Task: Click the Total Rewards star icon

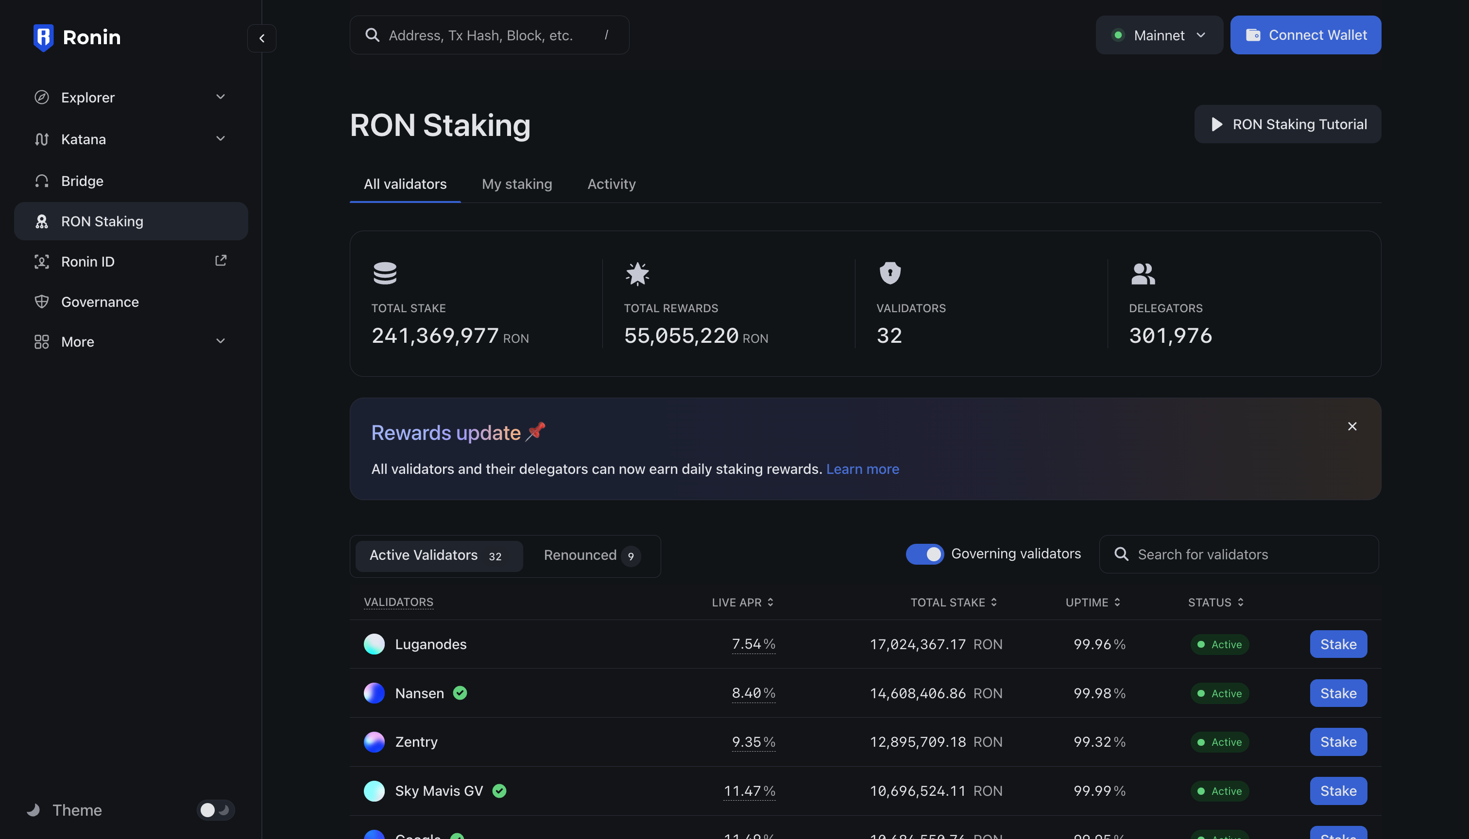Action: coord(638,274)
